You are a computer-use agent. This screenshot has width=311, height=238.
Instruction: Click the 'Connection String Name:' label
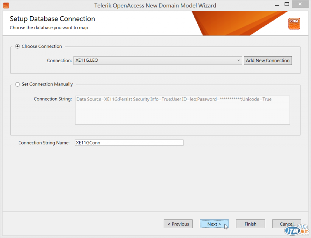(x=44, y=142)
